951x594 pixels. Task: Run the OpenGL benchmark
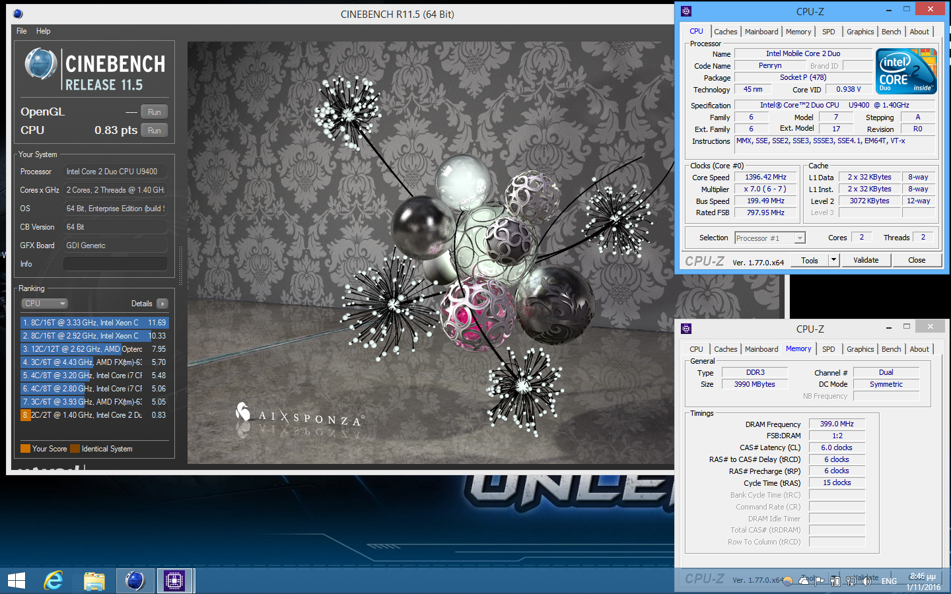tap(155, 112)
